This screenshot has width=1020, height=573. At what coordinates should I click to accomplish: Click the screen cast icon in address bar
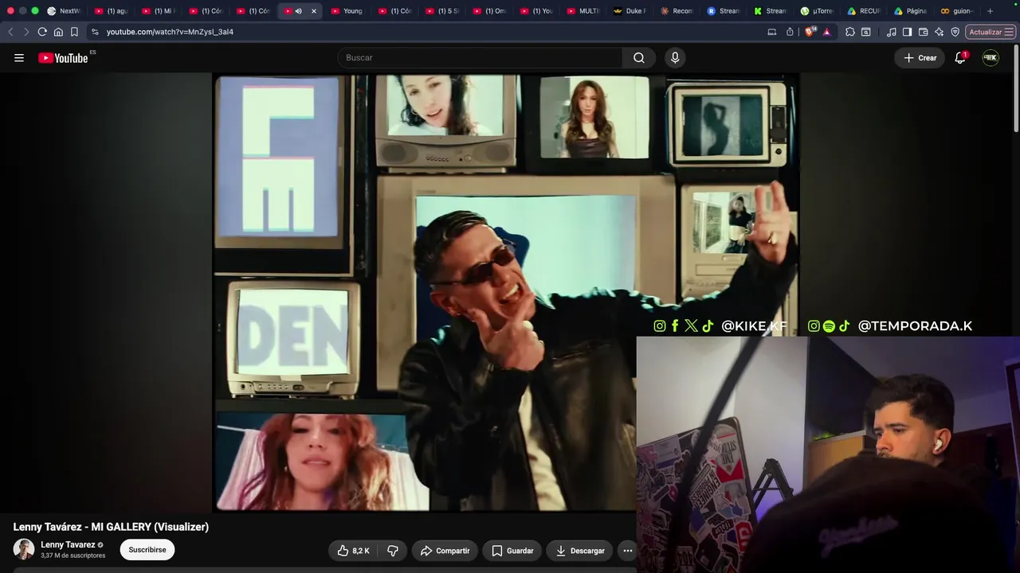click(771, 32)
